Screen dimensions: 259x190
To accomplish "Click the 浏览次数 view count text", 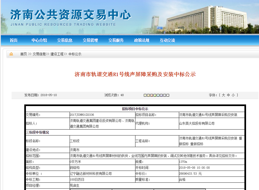I will [114, 95].
